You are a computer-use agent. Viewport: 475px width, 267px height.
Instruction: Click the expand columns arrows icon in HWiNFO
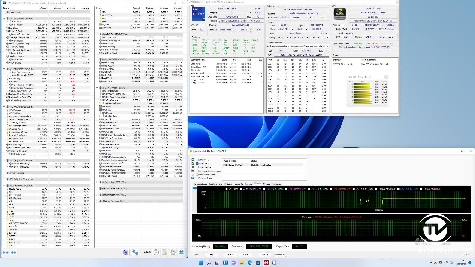6,252
